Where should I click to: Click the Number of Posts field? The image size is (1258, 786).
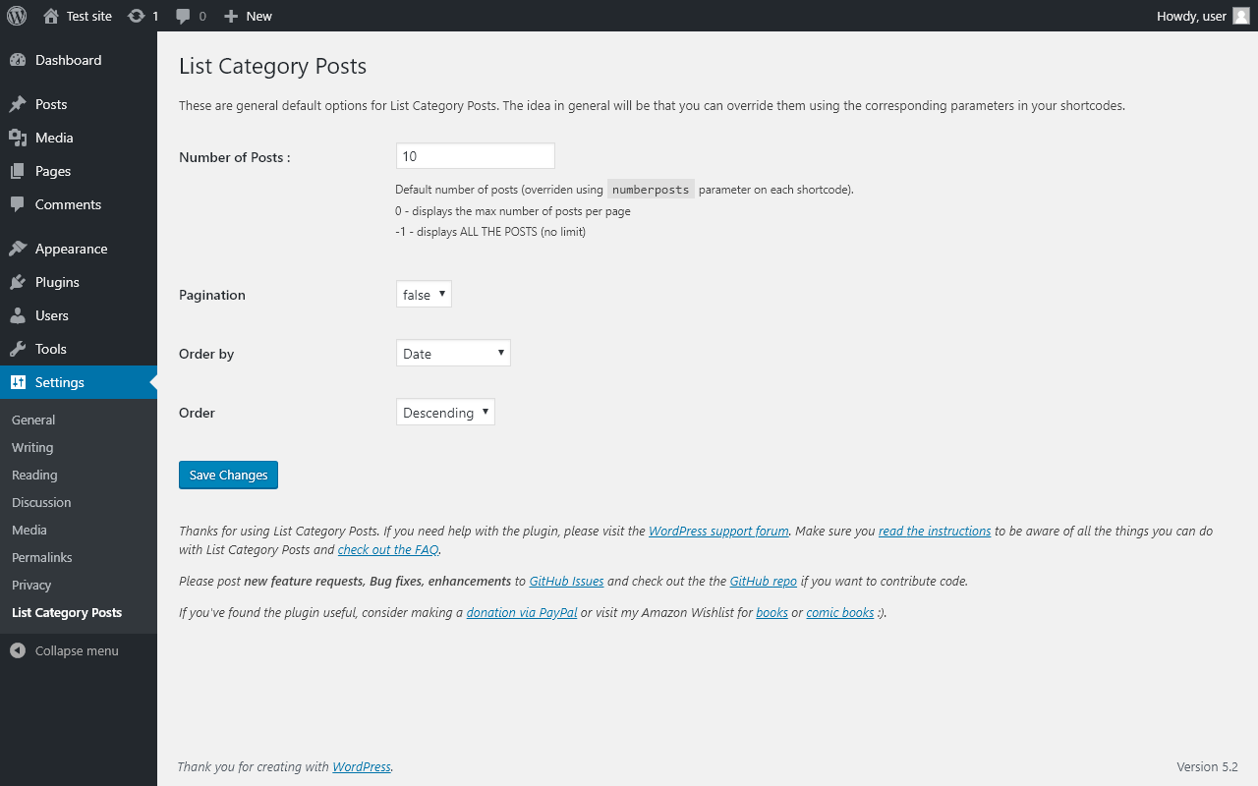(x=476, y=156)
